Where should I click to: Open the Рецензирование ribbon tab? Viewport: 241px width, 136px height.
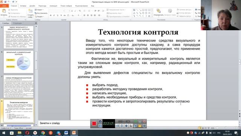[81, 6]
